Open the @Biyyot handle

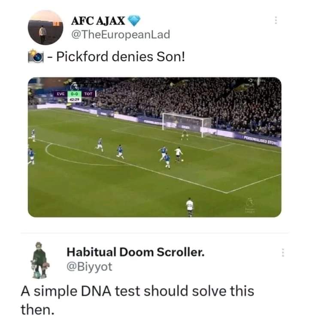click(x=89, y=267)
